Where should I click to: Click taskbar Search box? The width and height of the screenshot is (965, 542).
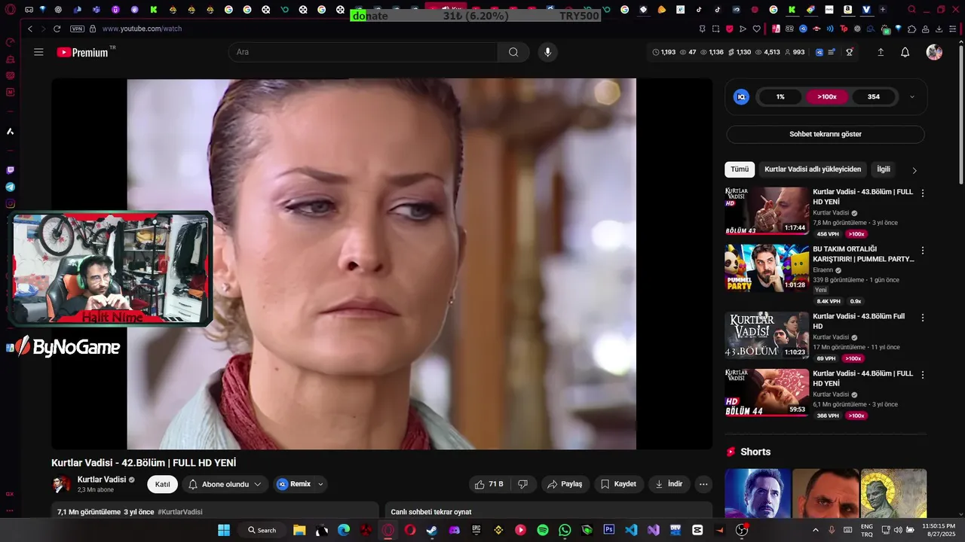(262, 530)
